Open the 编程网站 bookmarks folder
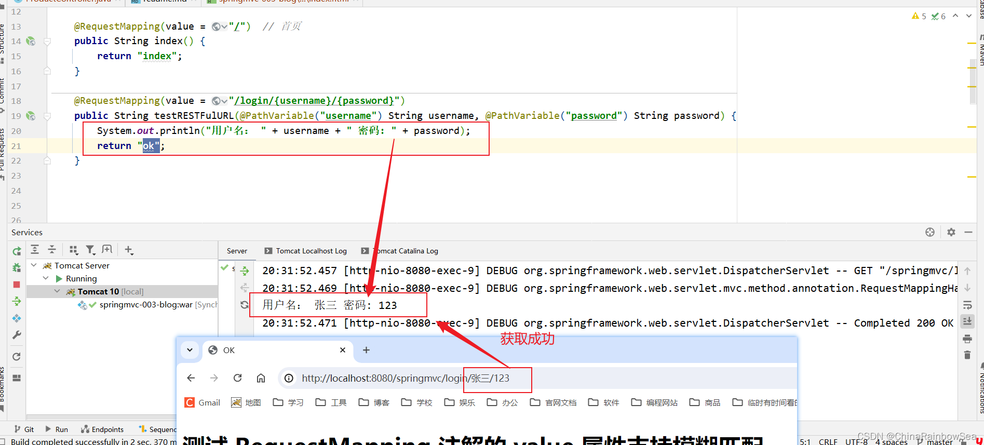The height and width of the screenshot is (445, 984). (x=655, y=402)
